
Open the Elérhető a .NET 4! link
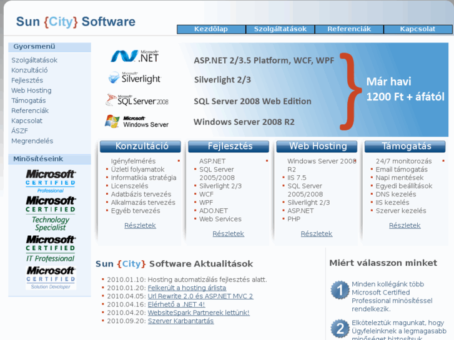[176, 304]
